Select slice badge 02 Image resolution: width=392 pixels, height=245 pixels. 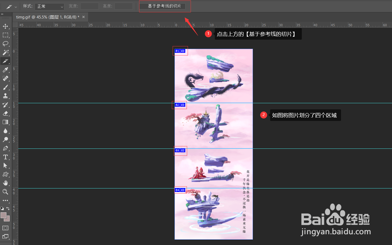177,105
